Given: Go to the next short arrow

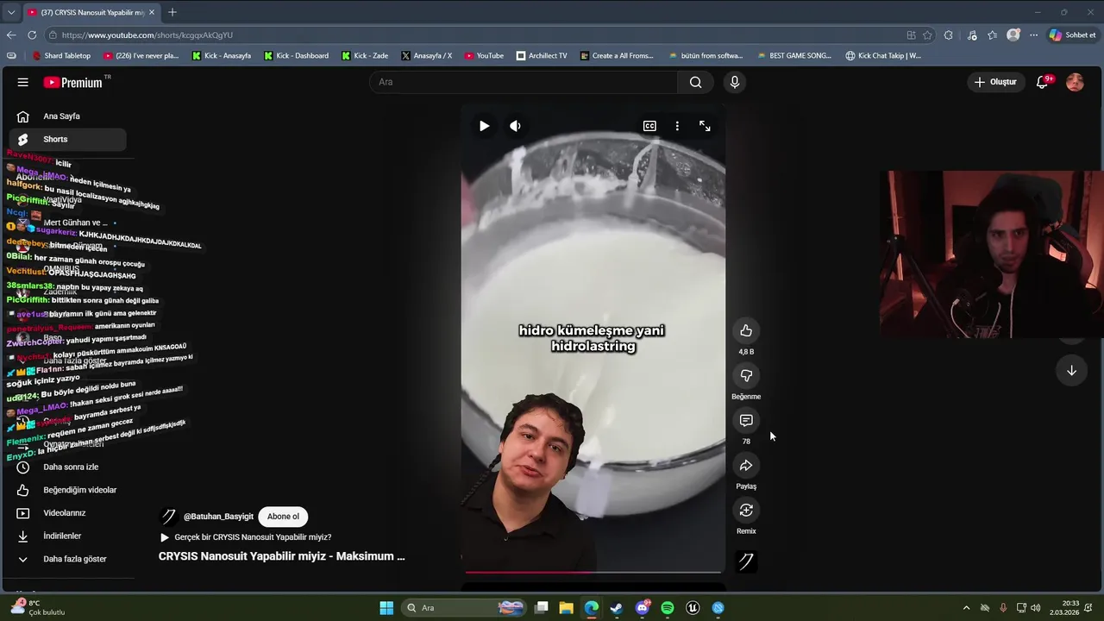Looking at the screenshot, I should point(1071,371).
